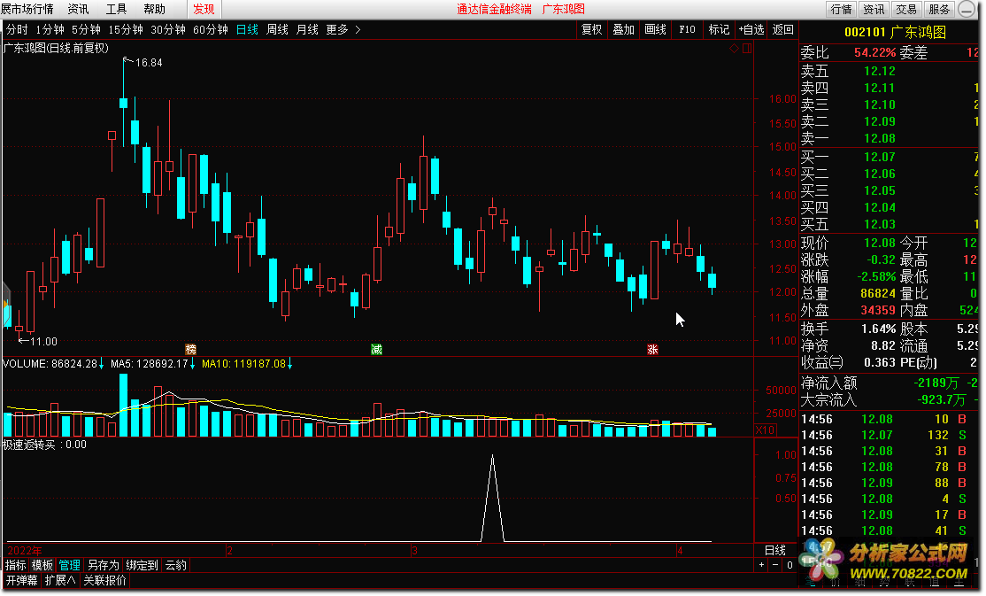The image size is (986, 596).
Task: Click the 净流入额 -2189万 value
Action: [936, 383]
